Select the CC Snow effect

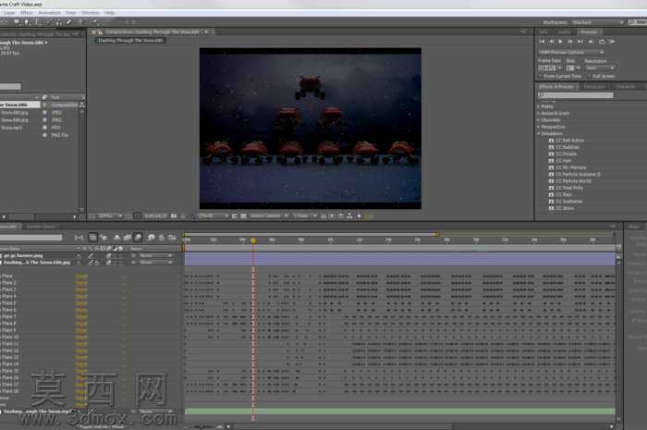coord(566,208)
